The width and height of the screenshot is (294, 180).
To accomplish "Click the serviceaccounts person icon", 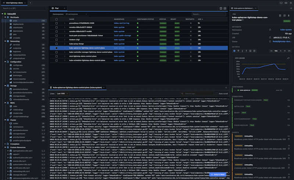I will [x=11, y=72].
